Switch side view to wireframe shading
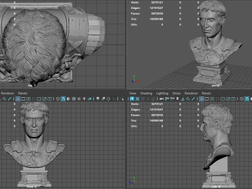The image size is (252, 189). [241, 99]
